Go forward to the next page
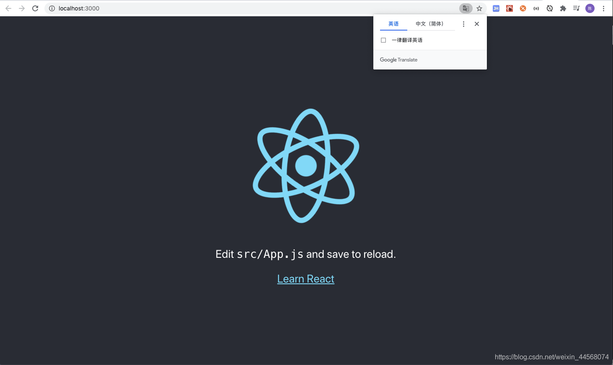Screen dimensions: 613x365 click(22, 8)
